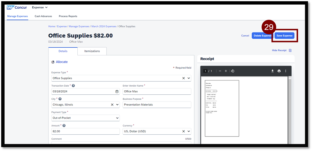Download the receipt from PDF viewer
The height and width of the screenshot is (151, 312).
click(272, 71)
